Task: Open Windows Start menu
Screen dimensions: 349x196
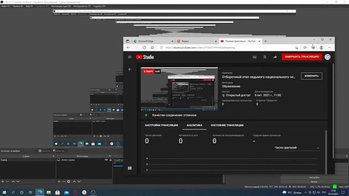Action: pos(4,192)
